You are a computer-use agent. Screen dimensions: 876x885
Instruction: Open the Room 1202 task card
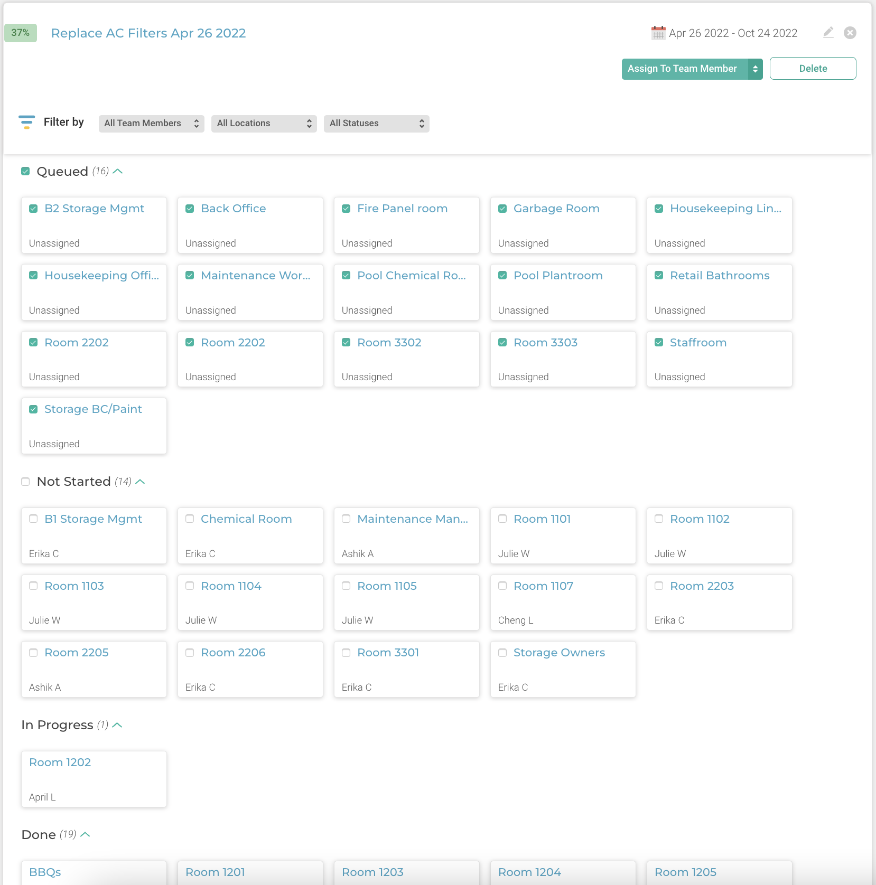click(x=94, y=779)
